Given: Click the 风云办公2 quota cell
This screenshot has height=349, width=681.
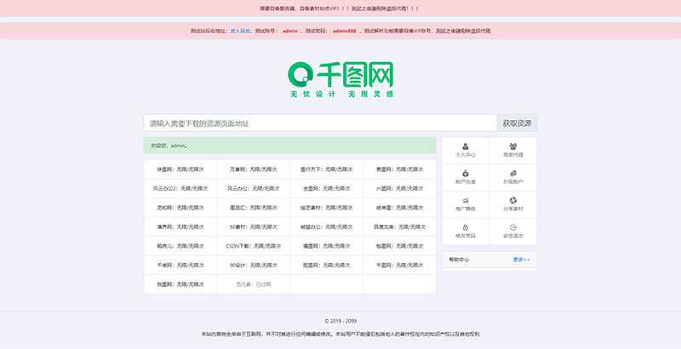Looking at the screenshot, I should [180, 188].
